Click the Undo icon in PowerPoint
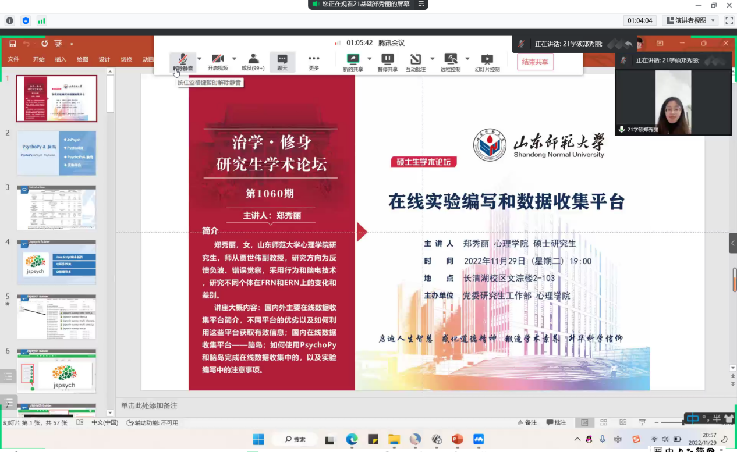737x452 pixels. click(27, 44)
